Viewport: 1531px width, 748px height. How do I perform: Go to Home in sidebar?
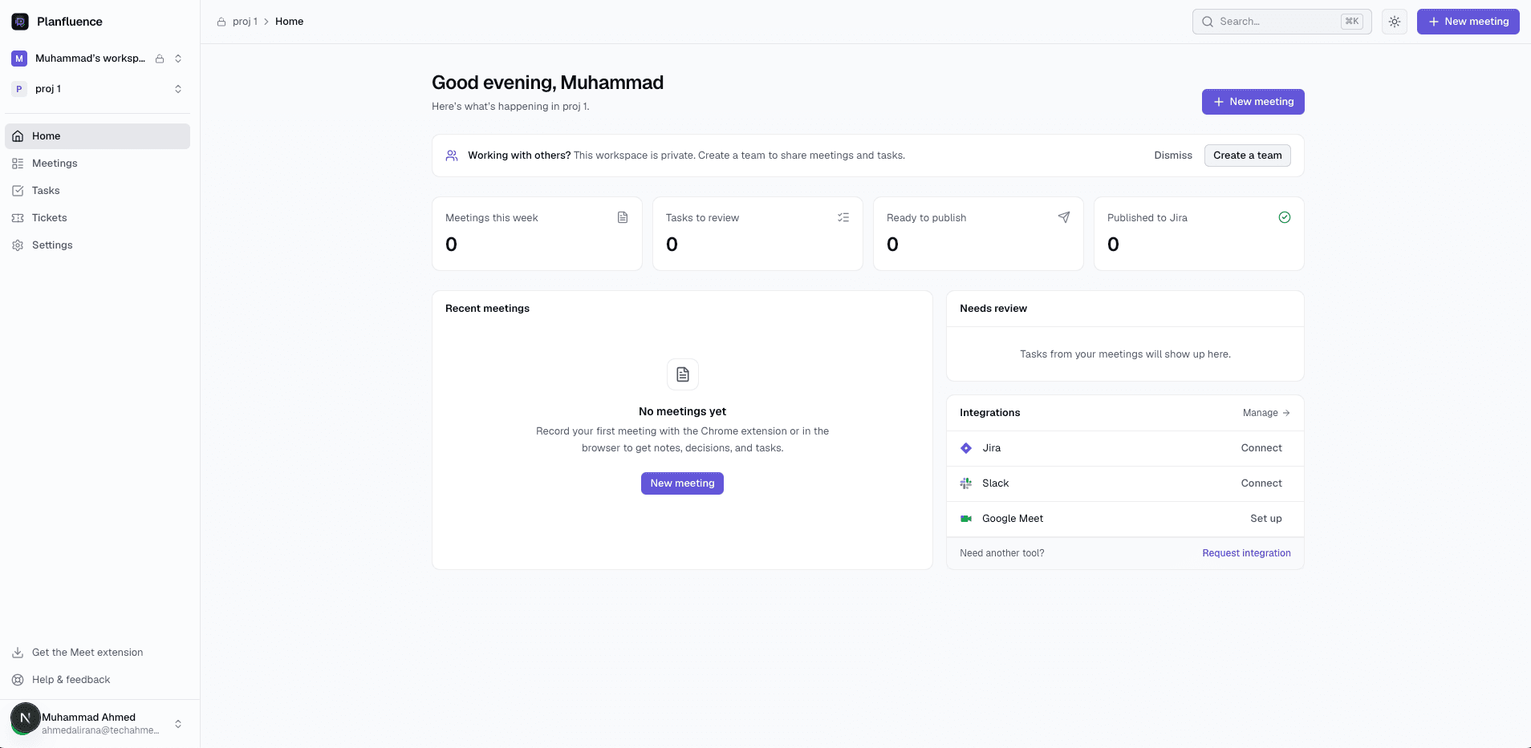[98, 136]
